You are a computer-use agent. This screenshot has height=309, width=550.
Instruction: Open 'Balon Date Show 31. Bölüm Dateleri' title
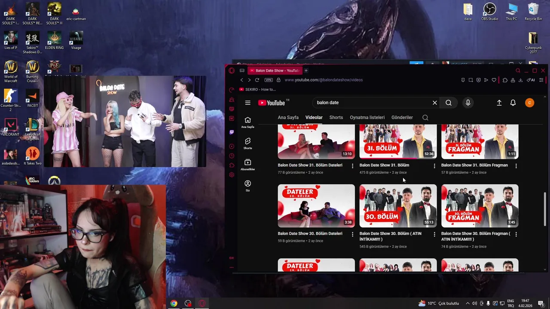310,165
